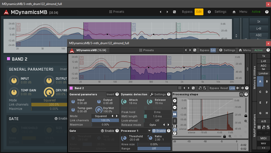Zoom in horizontally on Processing shape graph
The image size is (271, 153).
[x=230, y=136]
